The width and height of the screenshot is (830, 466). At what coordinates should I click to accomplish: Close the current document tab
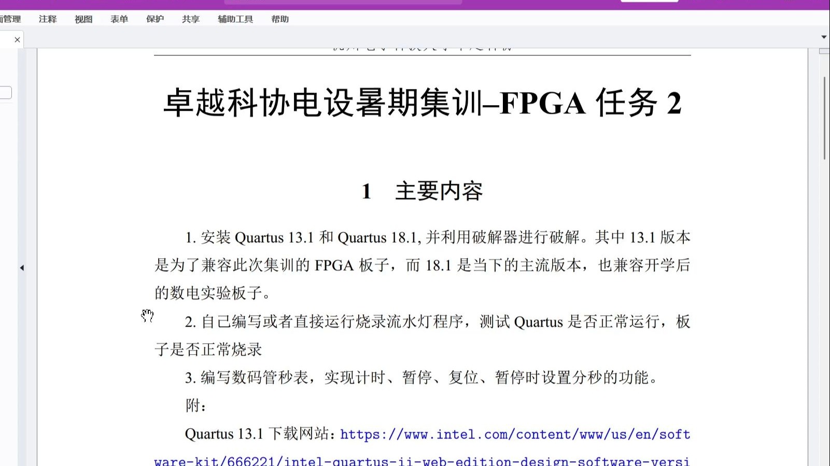(17, 39)
